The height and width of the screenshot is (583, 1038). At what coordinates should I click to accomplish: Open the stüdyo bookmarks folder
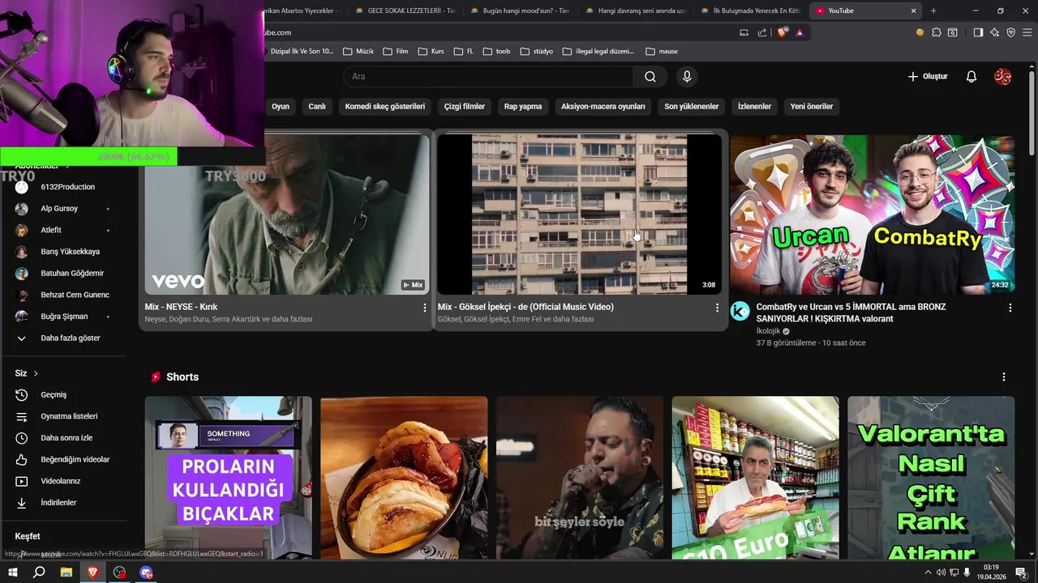[536, 51]
